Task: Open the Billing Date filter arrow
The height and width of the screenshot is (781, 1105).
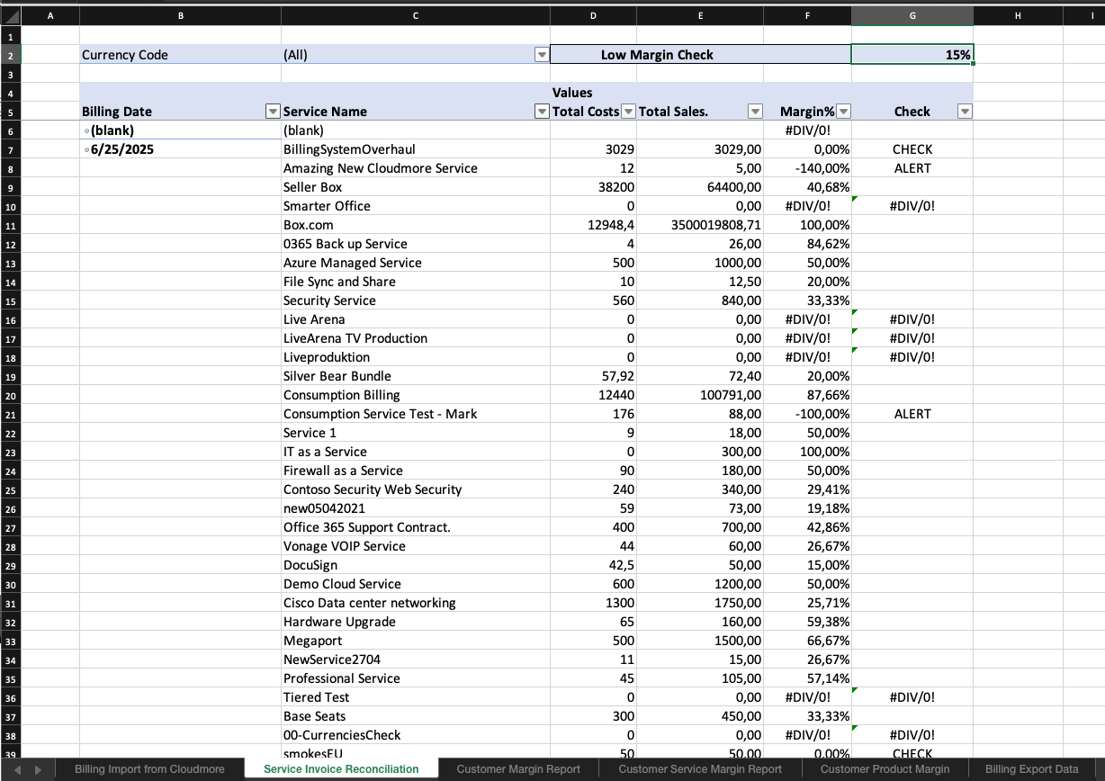Action: 273,112
